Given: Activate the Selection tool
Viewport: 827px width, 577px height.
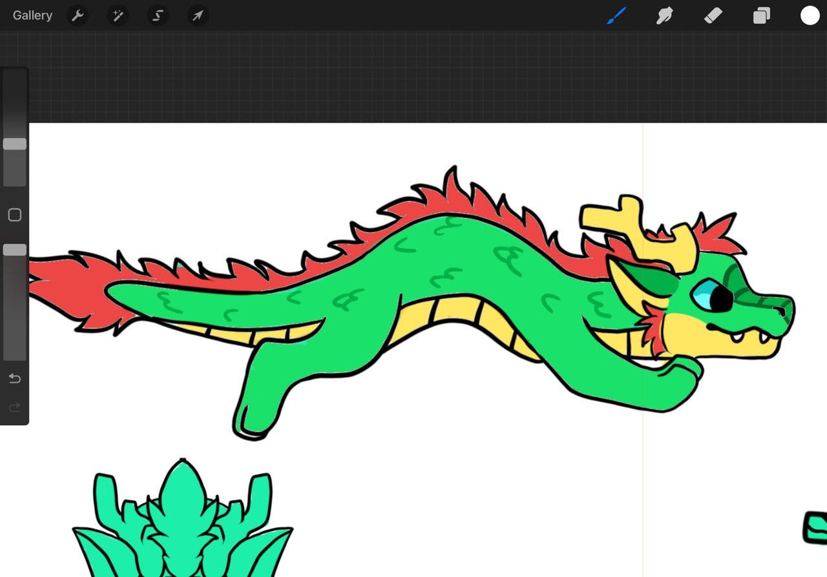Looking at the screenshot, I should [158, 15].
